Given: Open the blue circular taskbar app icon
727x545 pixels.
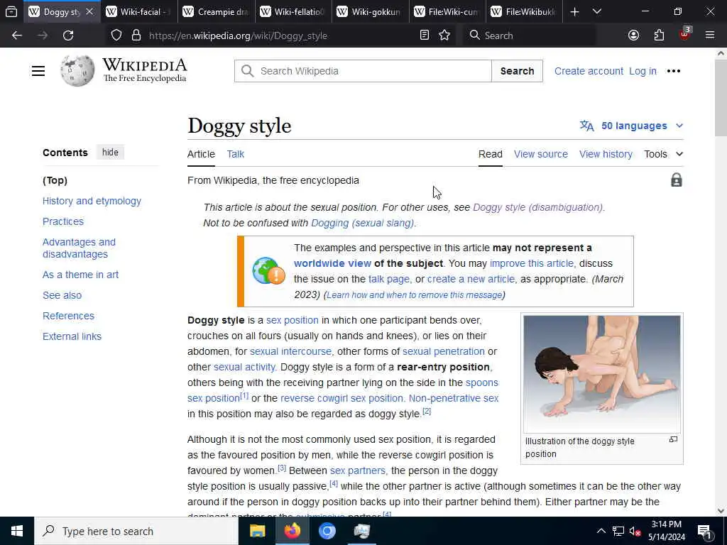Looking at the screenshot, I should 327,531.
